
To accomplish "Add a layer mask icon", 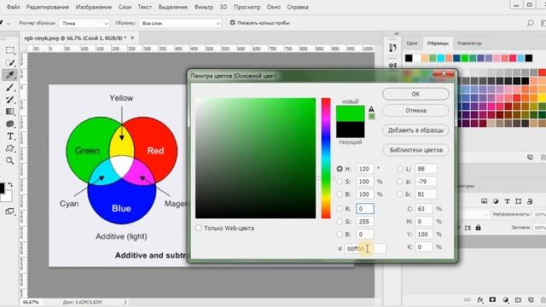I will pyautogui.click(x=492, y=299).
